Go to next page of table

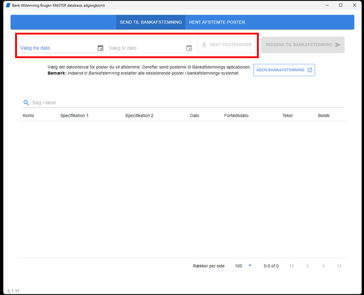click(323, 266)
